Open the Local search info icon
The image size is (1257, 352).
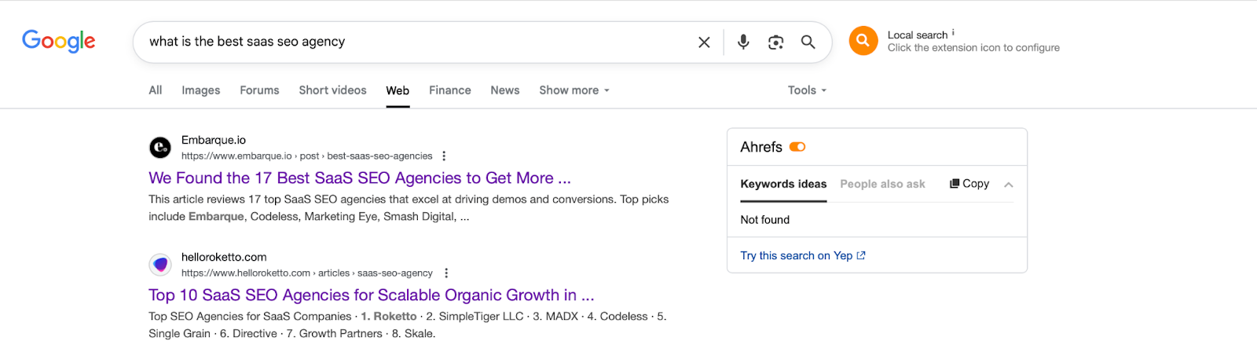953,32
